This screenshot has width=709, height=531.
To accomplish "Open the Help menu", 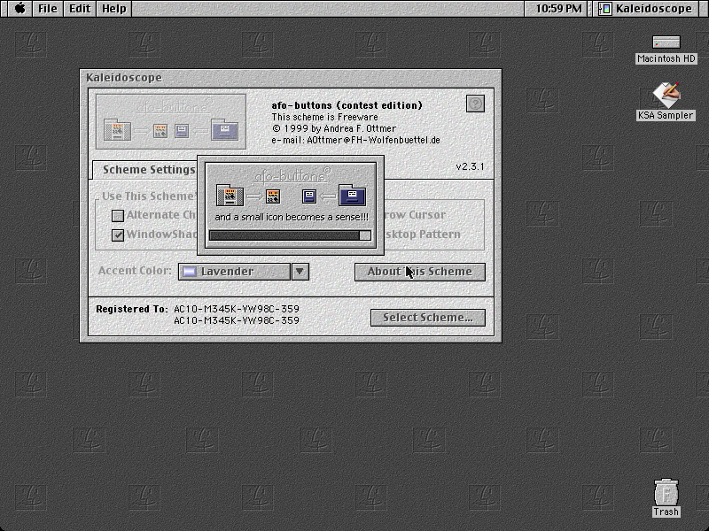I will coord(114,9).
